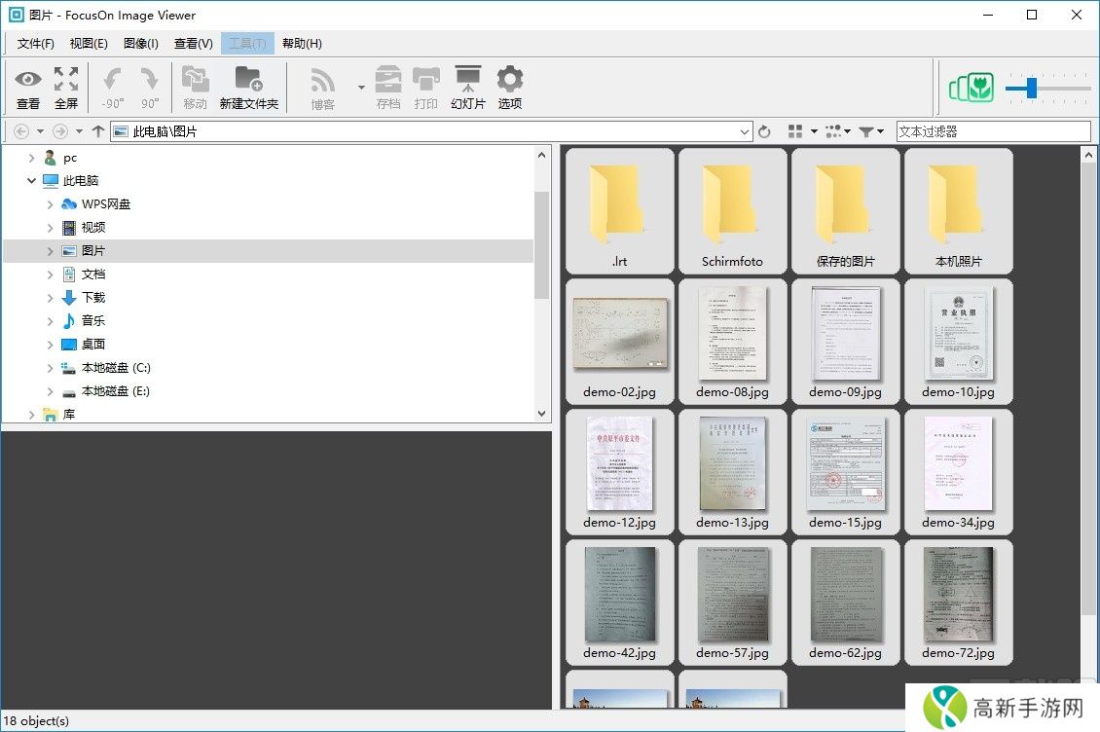Click the green thumbnail size icon
This screenshot has height=732, width=1100.
pyautogui.click(x=971, y=89)
